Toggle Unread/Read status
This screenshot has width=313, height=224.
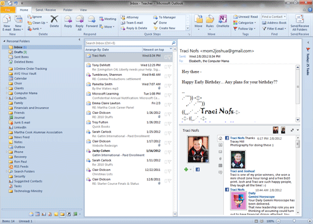[x=246, y=17]
